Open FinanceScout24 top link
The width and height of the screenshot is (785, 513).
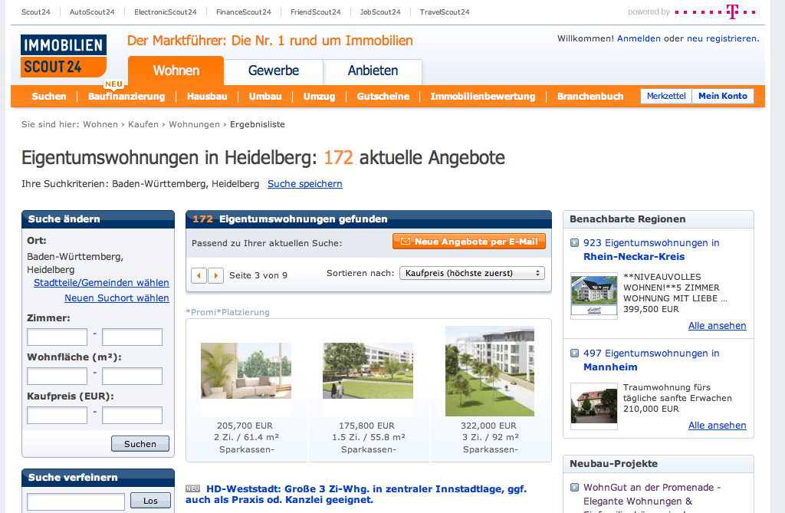tap(244, 12)
